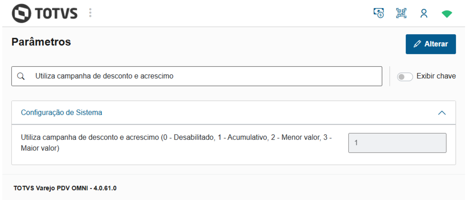Collapse section using the chevron arrow
The image size is (467, 200).
[442, 113]
